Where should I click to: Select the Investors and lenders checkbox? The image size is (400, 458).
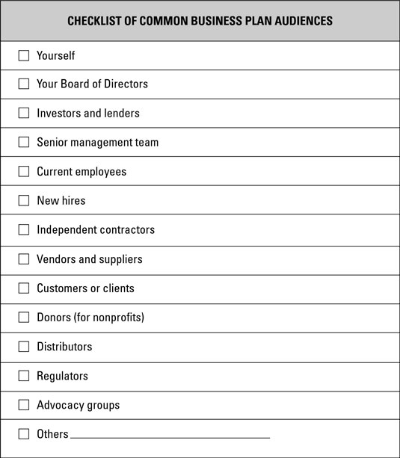click(x=24, y=113)
